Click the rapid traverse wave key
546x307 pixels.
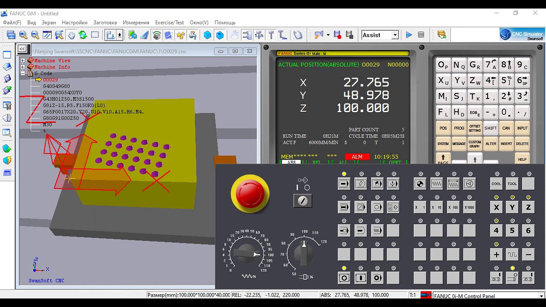[512, 255]
